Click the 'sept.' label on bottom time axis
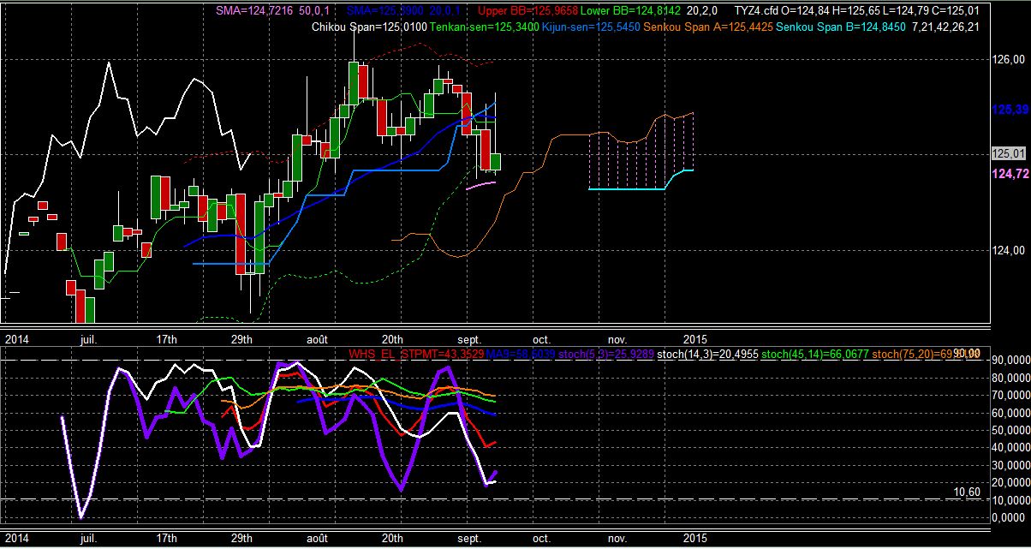Screen dimensions: 1031x549 click(x=469, y=539)
